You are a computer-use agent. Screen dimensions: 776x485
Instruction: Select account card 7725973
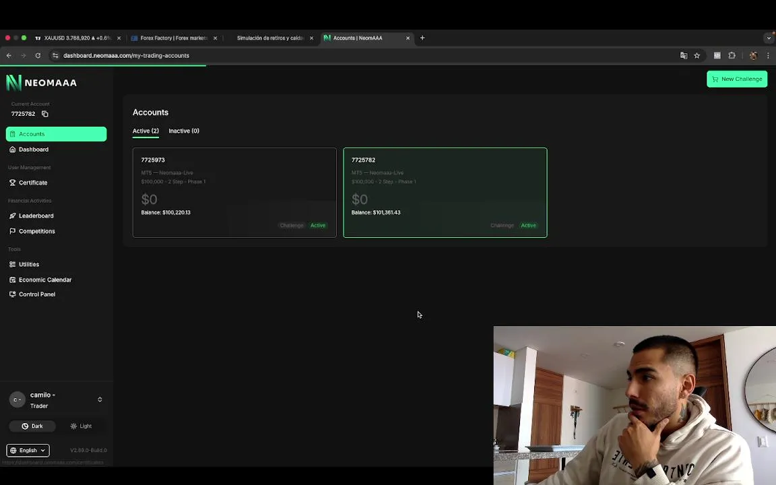point(234,193)
